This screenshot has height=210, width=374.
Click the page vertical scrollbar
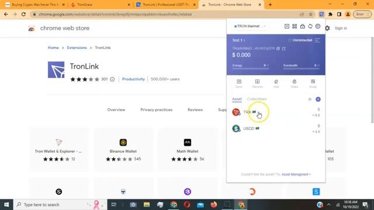click(x=372, y=80)
